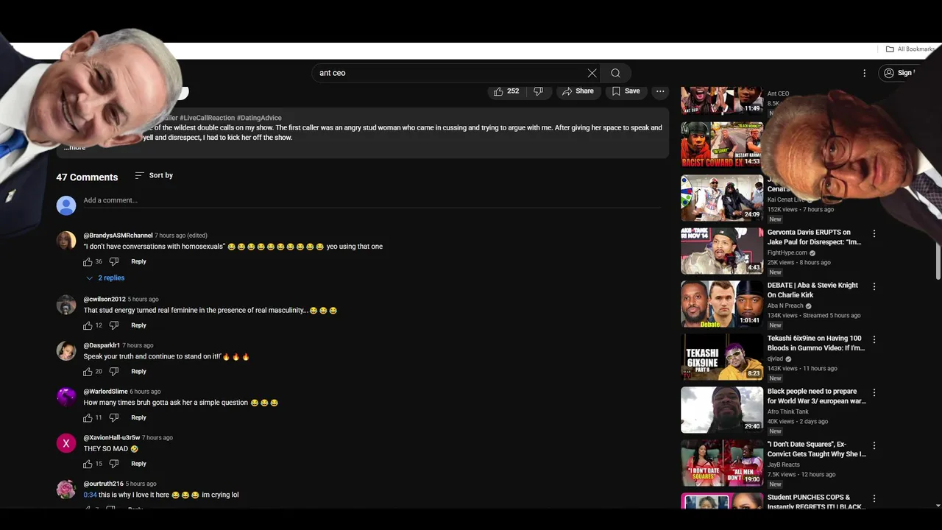Viewport: 942px width, 530px height.
Task: Visit djvlad channel
Action: [x=776, y=358]
